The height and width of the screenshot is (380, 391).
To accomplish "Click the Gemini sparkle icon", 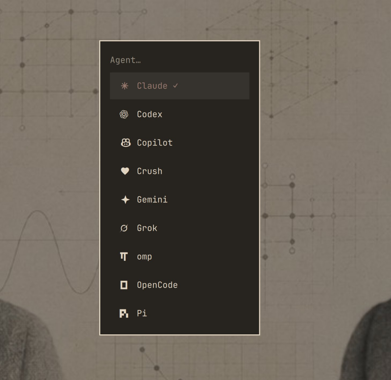I will click(x=125, y=200).
